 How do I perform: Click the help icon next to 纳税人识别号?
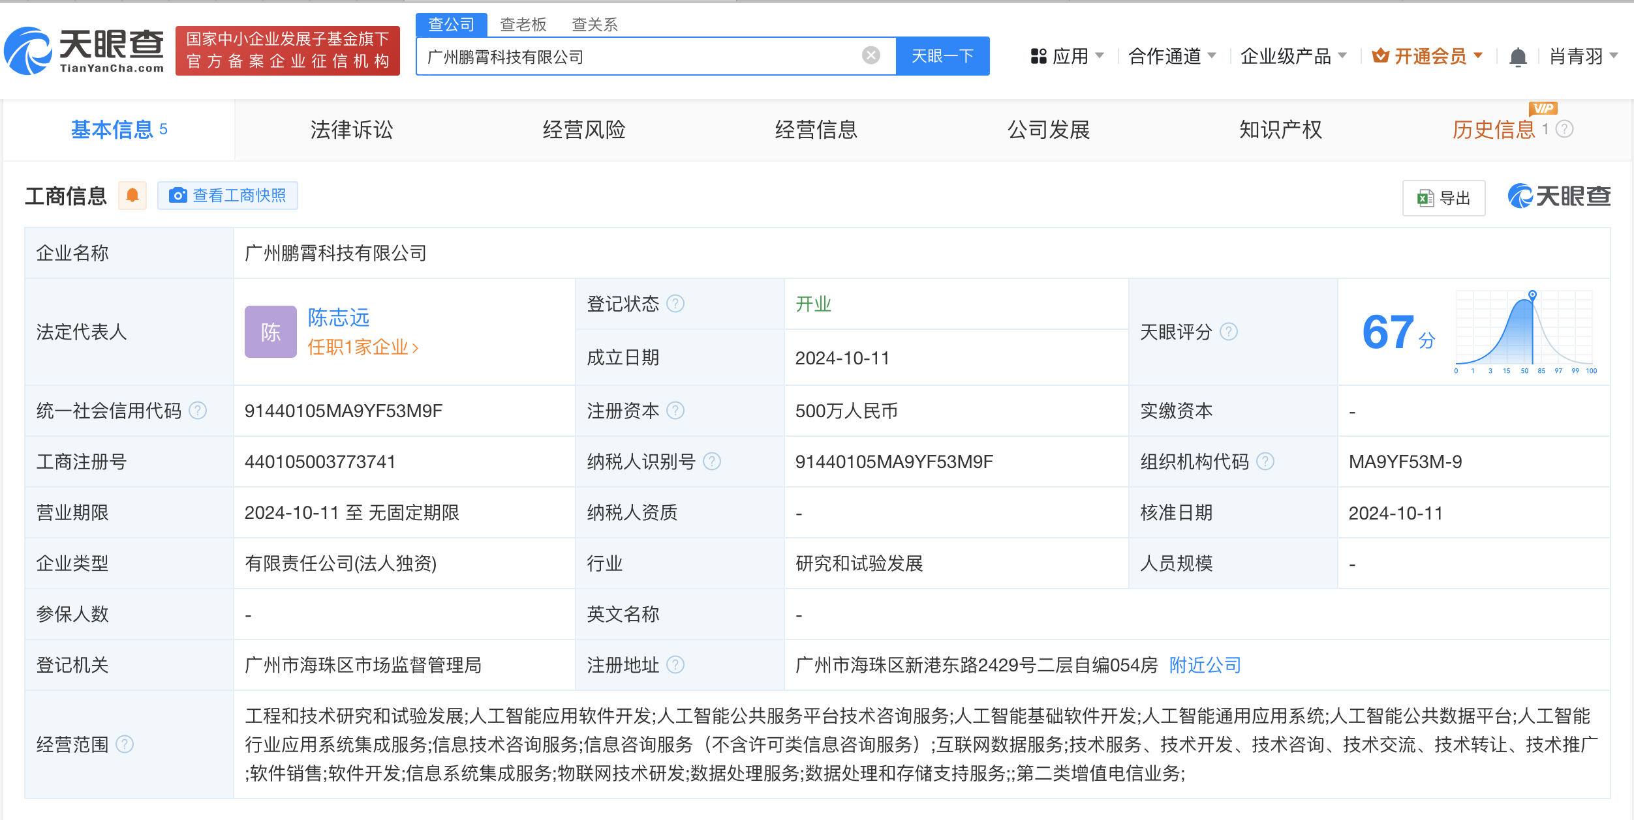pos(712,461)
